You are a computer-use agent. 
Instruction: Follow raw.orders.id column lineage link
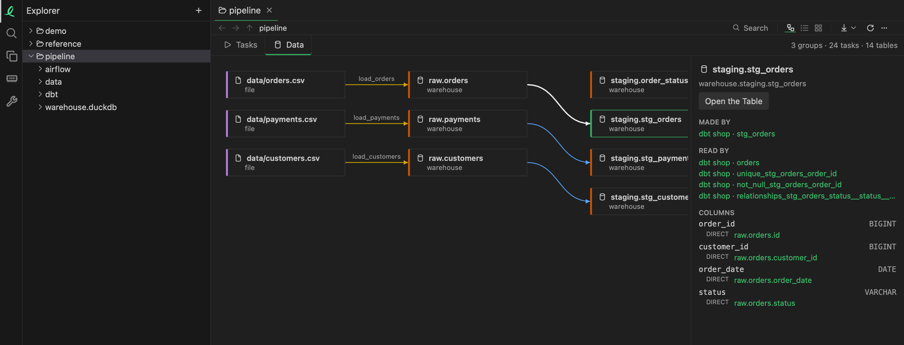point(756,235)
